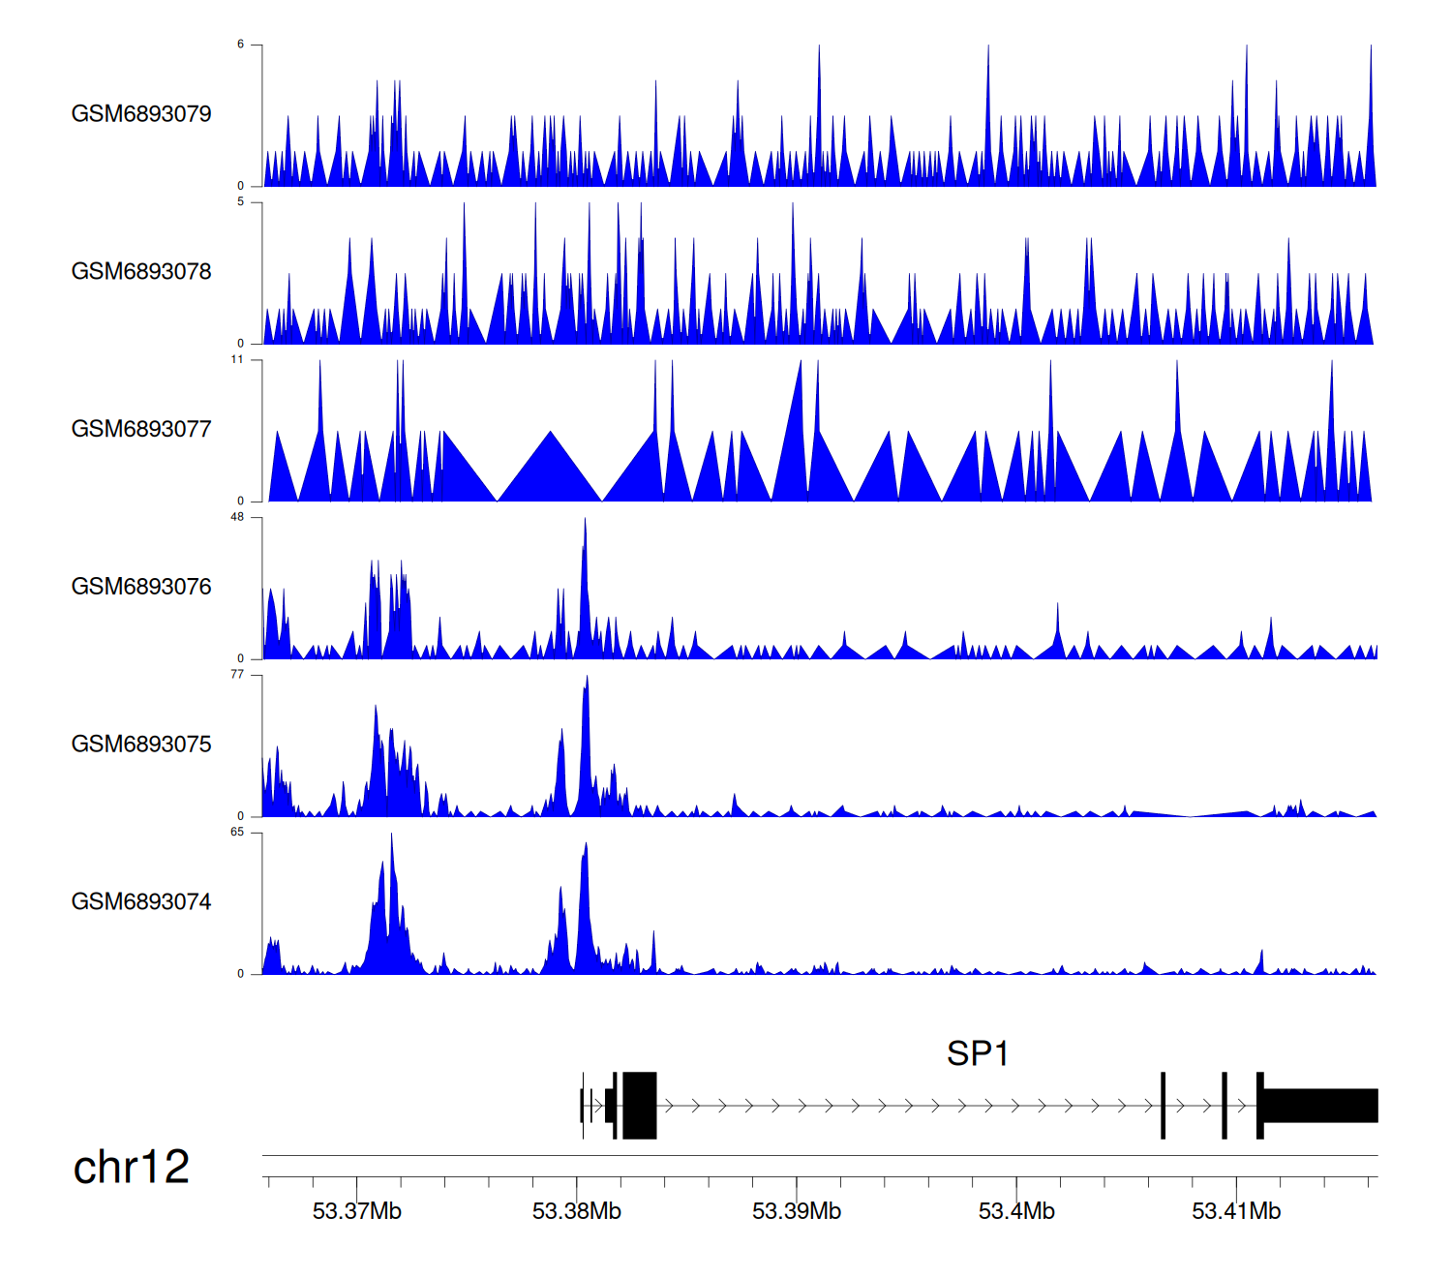
Task: Click the GSM6893079 track label
Action: [141, 114]
